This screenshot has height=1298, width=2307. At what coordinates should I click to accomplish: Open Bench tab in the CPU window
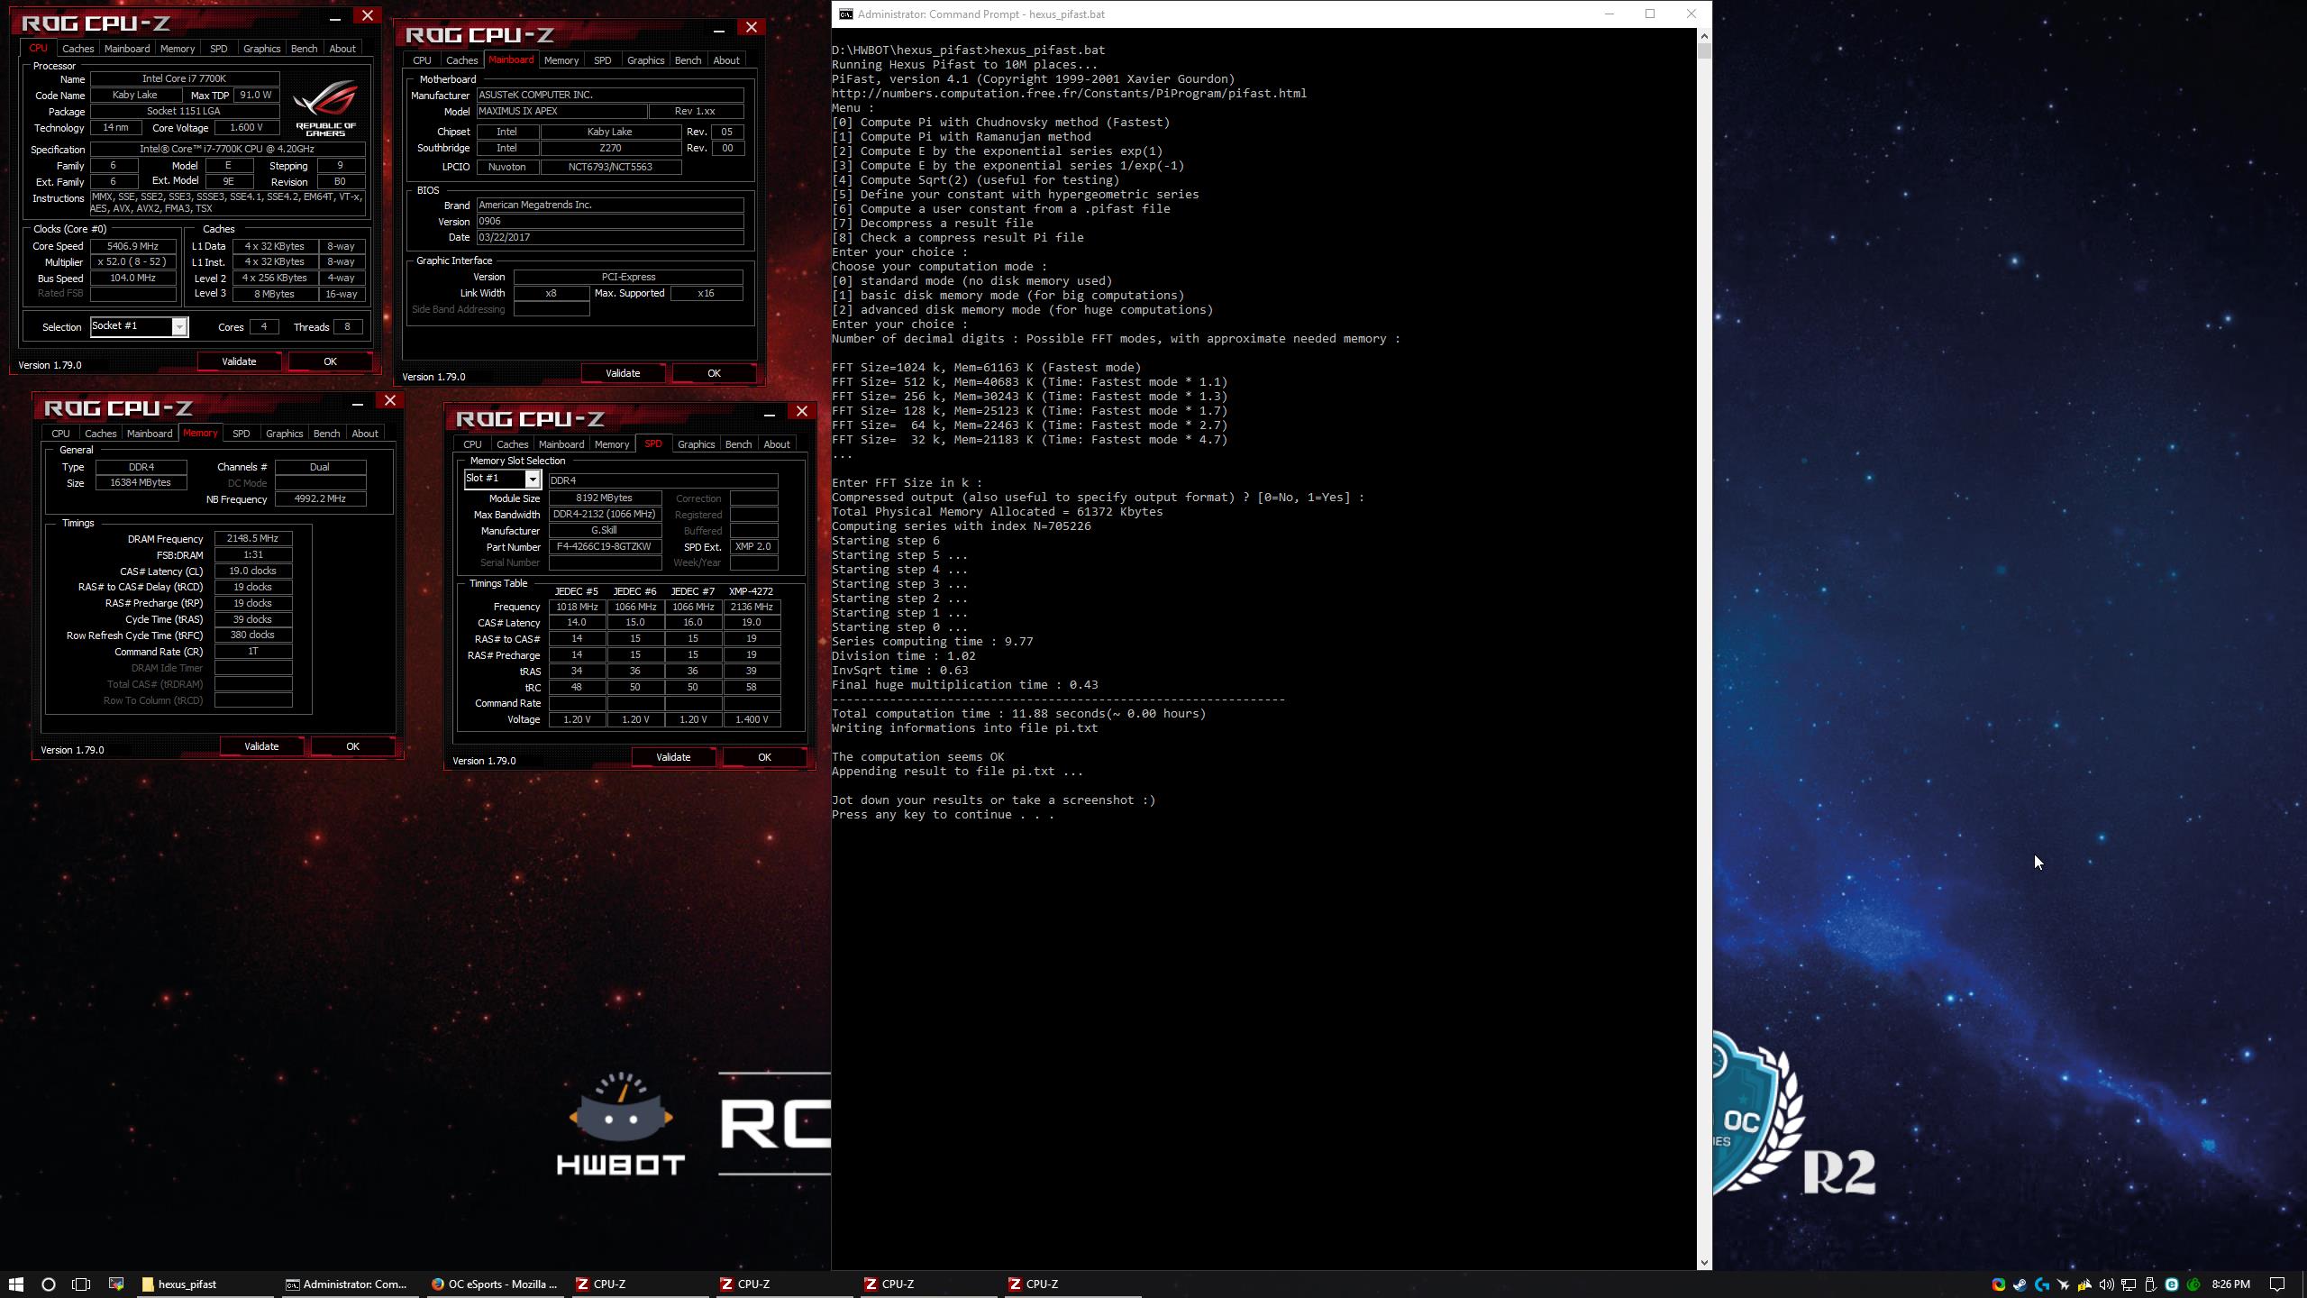[x=304, y=49]
